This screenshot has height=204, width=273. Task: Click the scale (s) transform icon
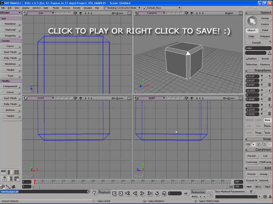coord(269,76)
